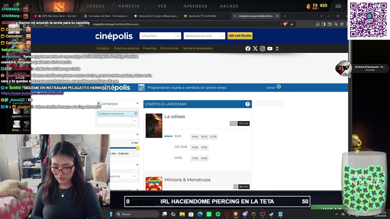
Task: Switch to Formulario sin título tab
Action: (106, 16)
